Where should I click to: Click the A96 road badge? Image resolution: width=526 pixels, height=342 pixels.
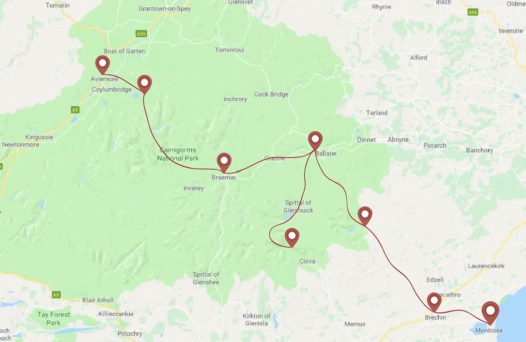click(x=473, y=12)
